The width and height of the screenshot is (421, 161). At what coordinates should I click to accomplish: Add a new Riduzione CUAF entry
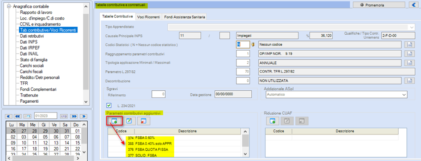273,121
